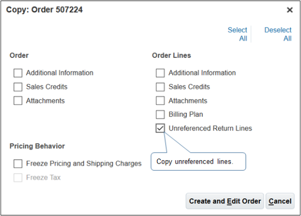Viewport: 301px width, 216px height.
Task: Enable Freeze Pricing and Shipping Charges
Action: (18, 164)
